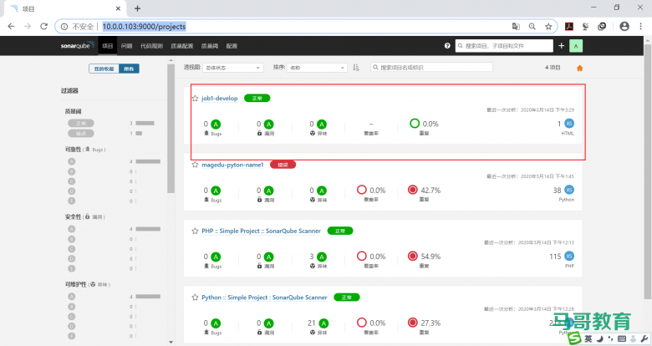Open the job1-develop project link
Image resolution: width=652 pixels, height=346 pixels.
(x=220, y=98)
